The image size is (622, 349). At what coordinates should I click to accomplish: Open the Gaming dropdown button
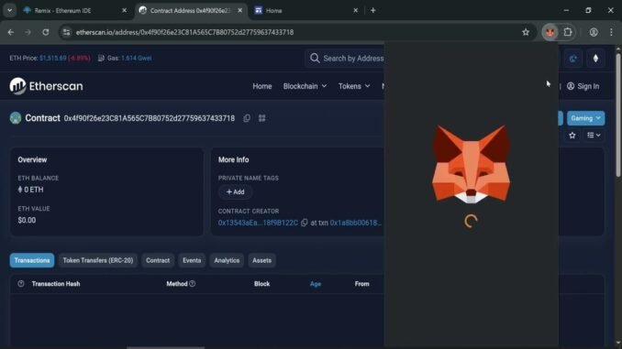pyautogui.click(x=585, y=118)
